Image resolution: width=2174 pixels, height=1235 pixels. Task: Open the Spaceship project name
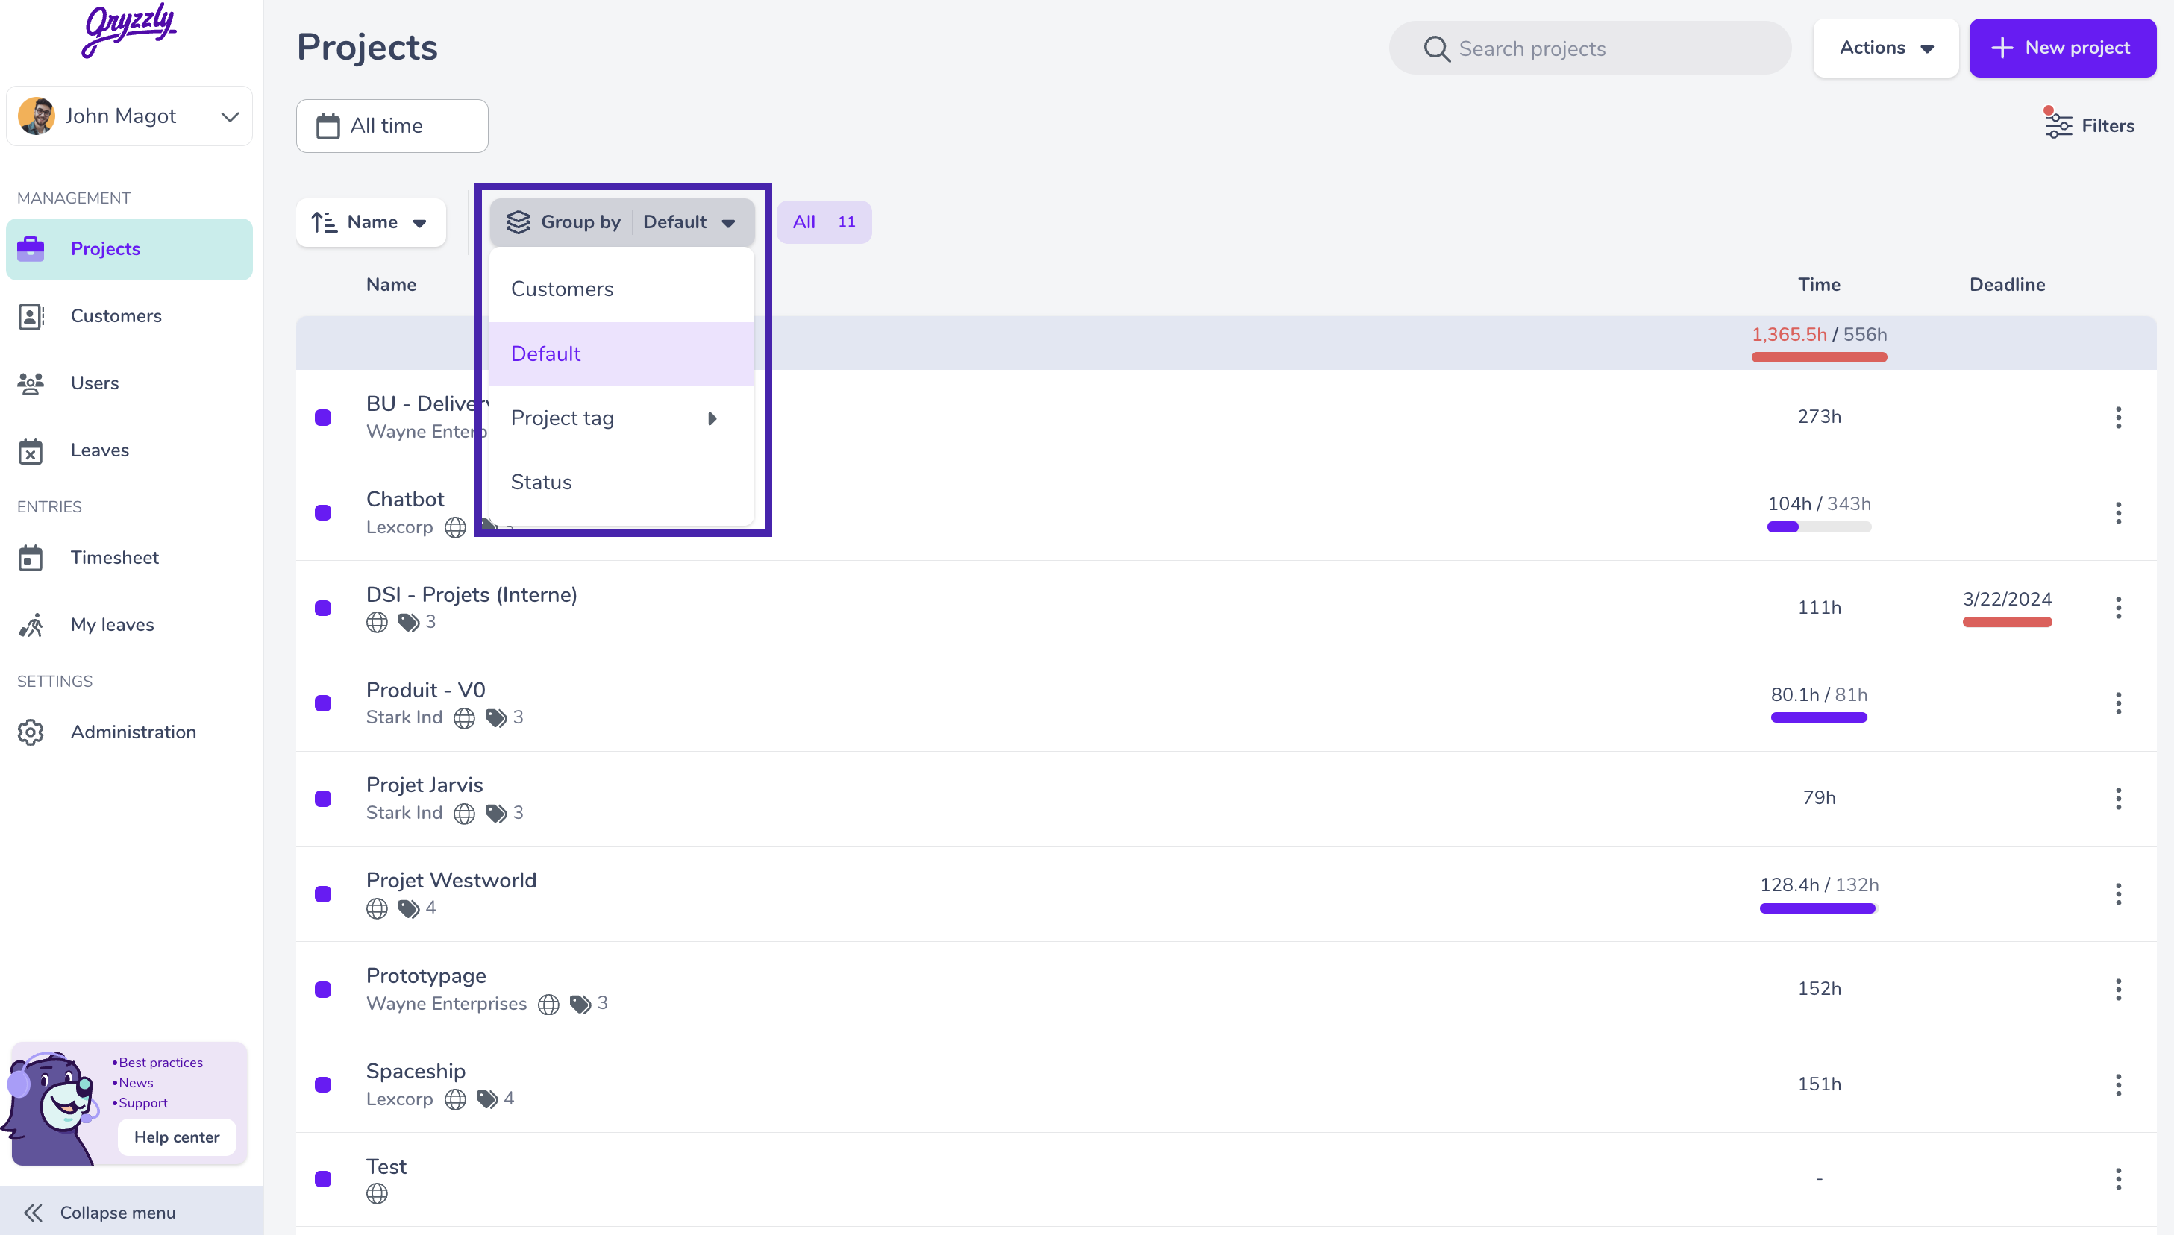pyautogui.click(x=416, y=1072)
